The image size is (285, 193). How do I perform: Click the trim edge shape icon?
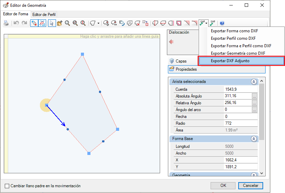click(x=171, y=23)
